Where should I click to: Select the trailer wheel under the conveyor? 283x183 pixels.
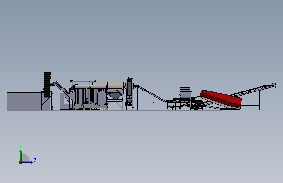point(195,107)
